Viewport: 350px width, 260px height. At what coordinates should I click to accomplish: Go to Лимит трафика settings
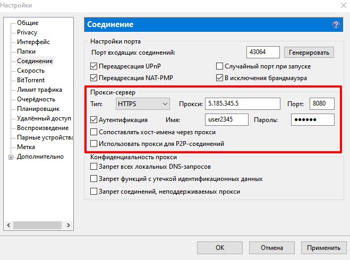(39, 90)
